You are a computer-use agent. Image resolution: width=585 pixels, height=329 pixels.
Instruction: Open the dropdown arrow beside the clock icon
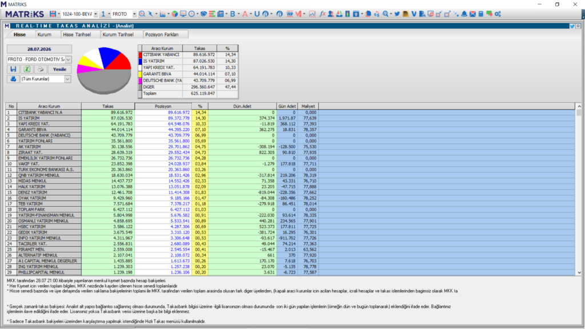[197, 14]
